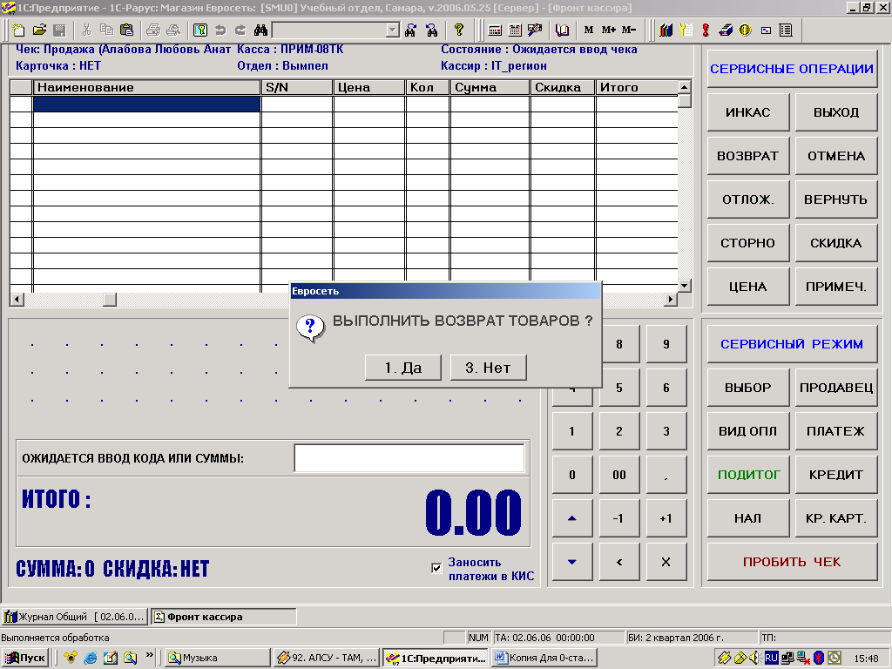Click the table's vertical scrollbar down arrow
Viewport: 892px width, 669px height.
point(685,286)
